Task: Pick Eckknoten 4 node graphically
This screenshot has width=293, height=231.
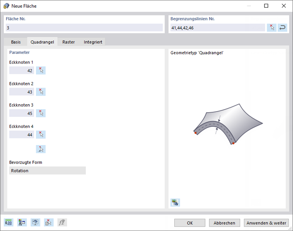Action: 41,135
